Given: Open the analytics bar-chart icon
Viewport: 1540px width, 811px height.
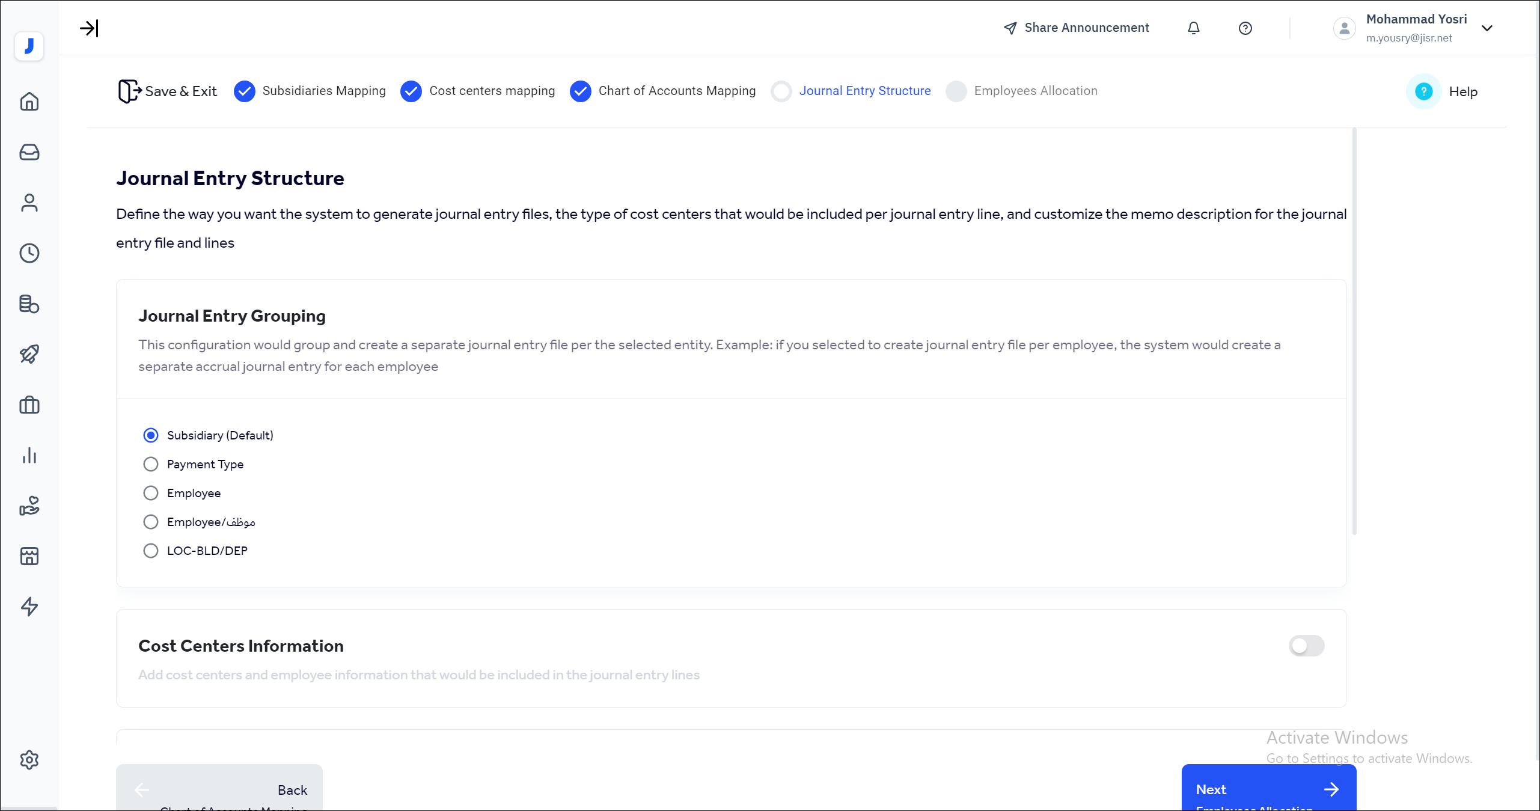Looking at the screenshot, I should tap(29, 455).
